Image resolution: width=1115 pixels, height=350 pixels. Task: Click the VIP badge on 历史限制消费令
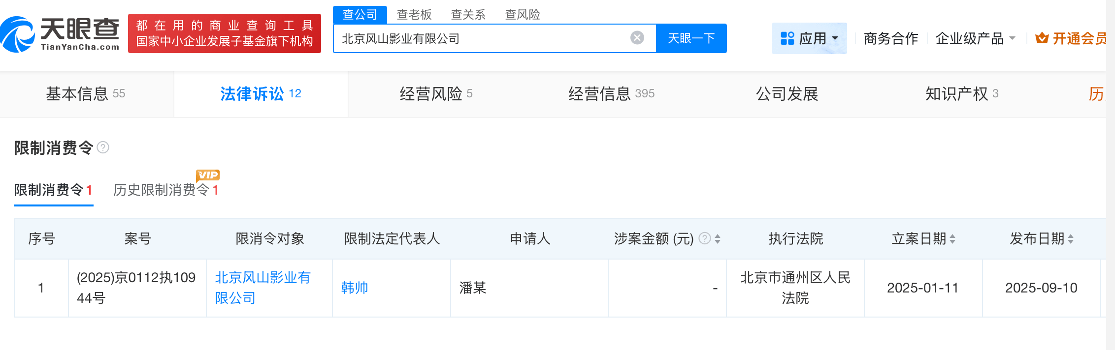(208, 175)
